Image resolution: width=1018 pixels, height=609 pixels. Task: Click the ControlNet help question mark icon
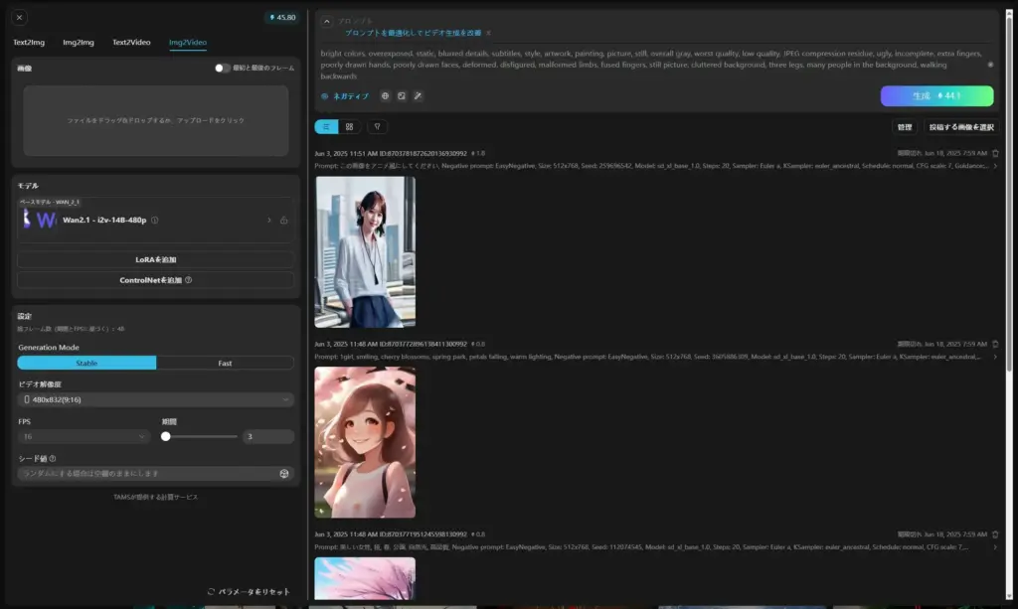(189, 280)
